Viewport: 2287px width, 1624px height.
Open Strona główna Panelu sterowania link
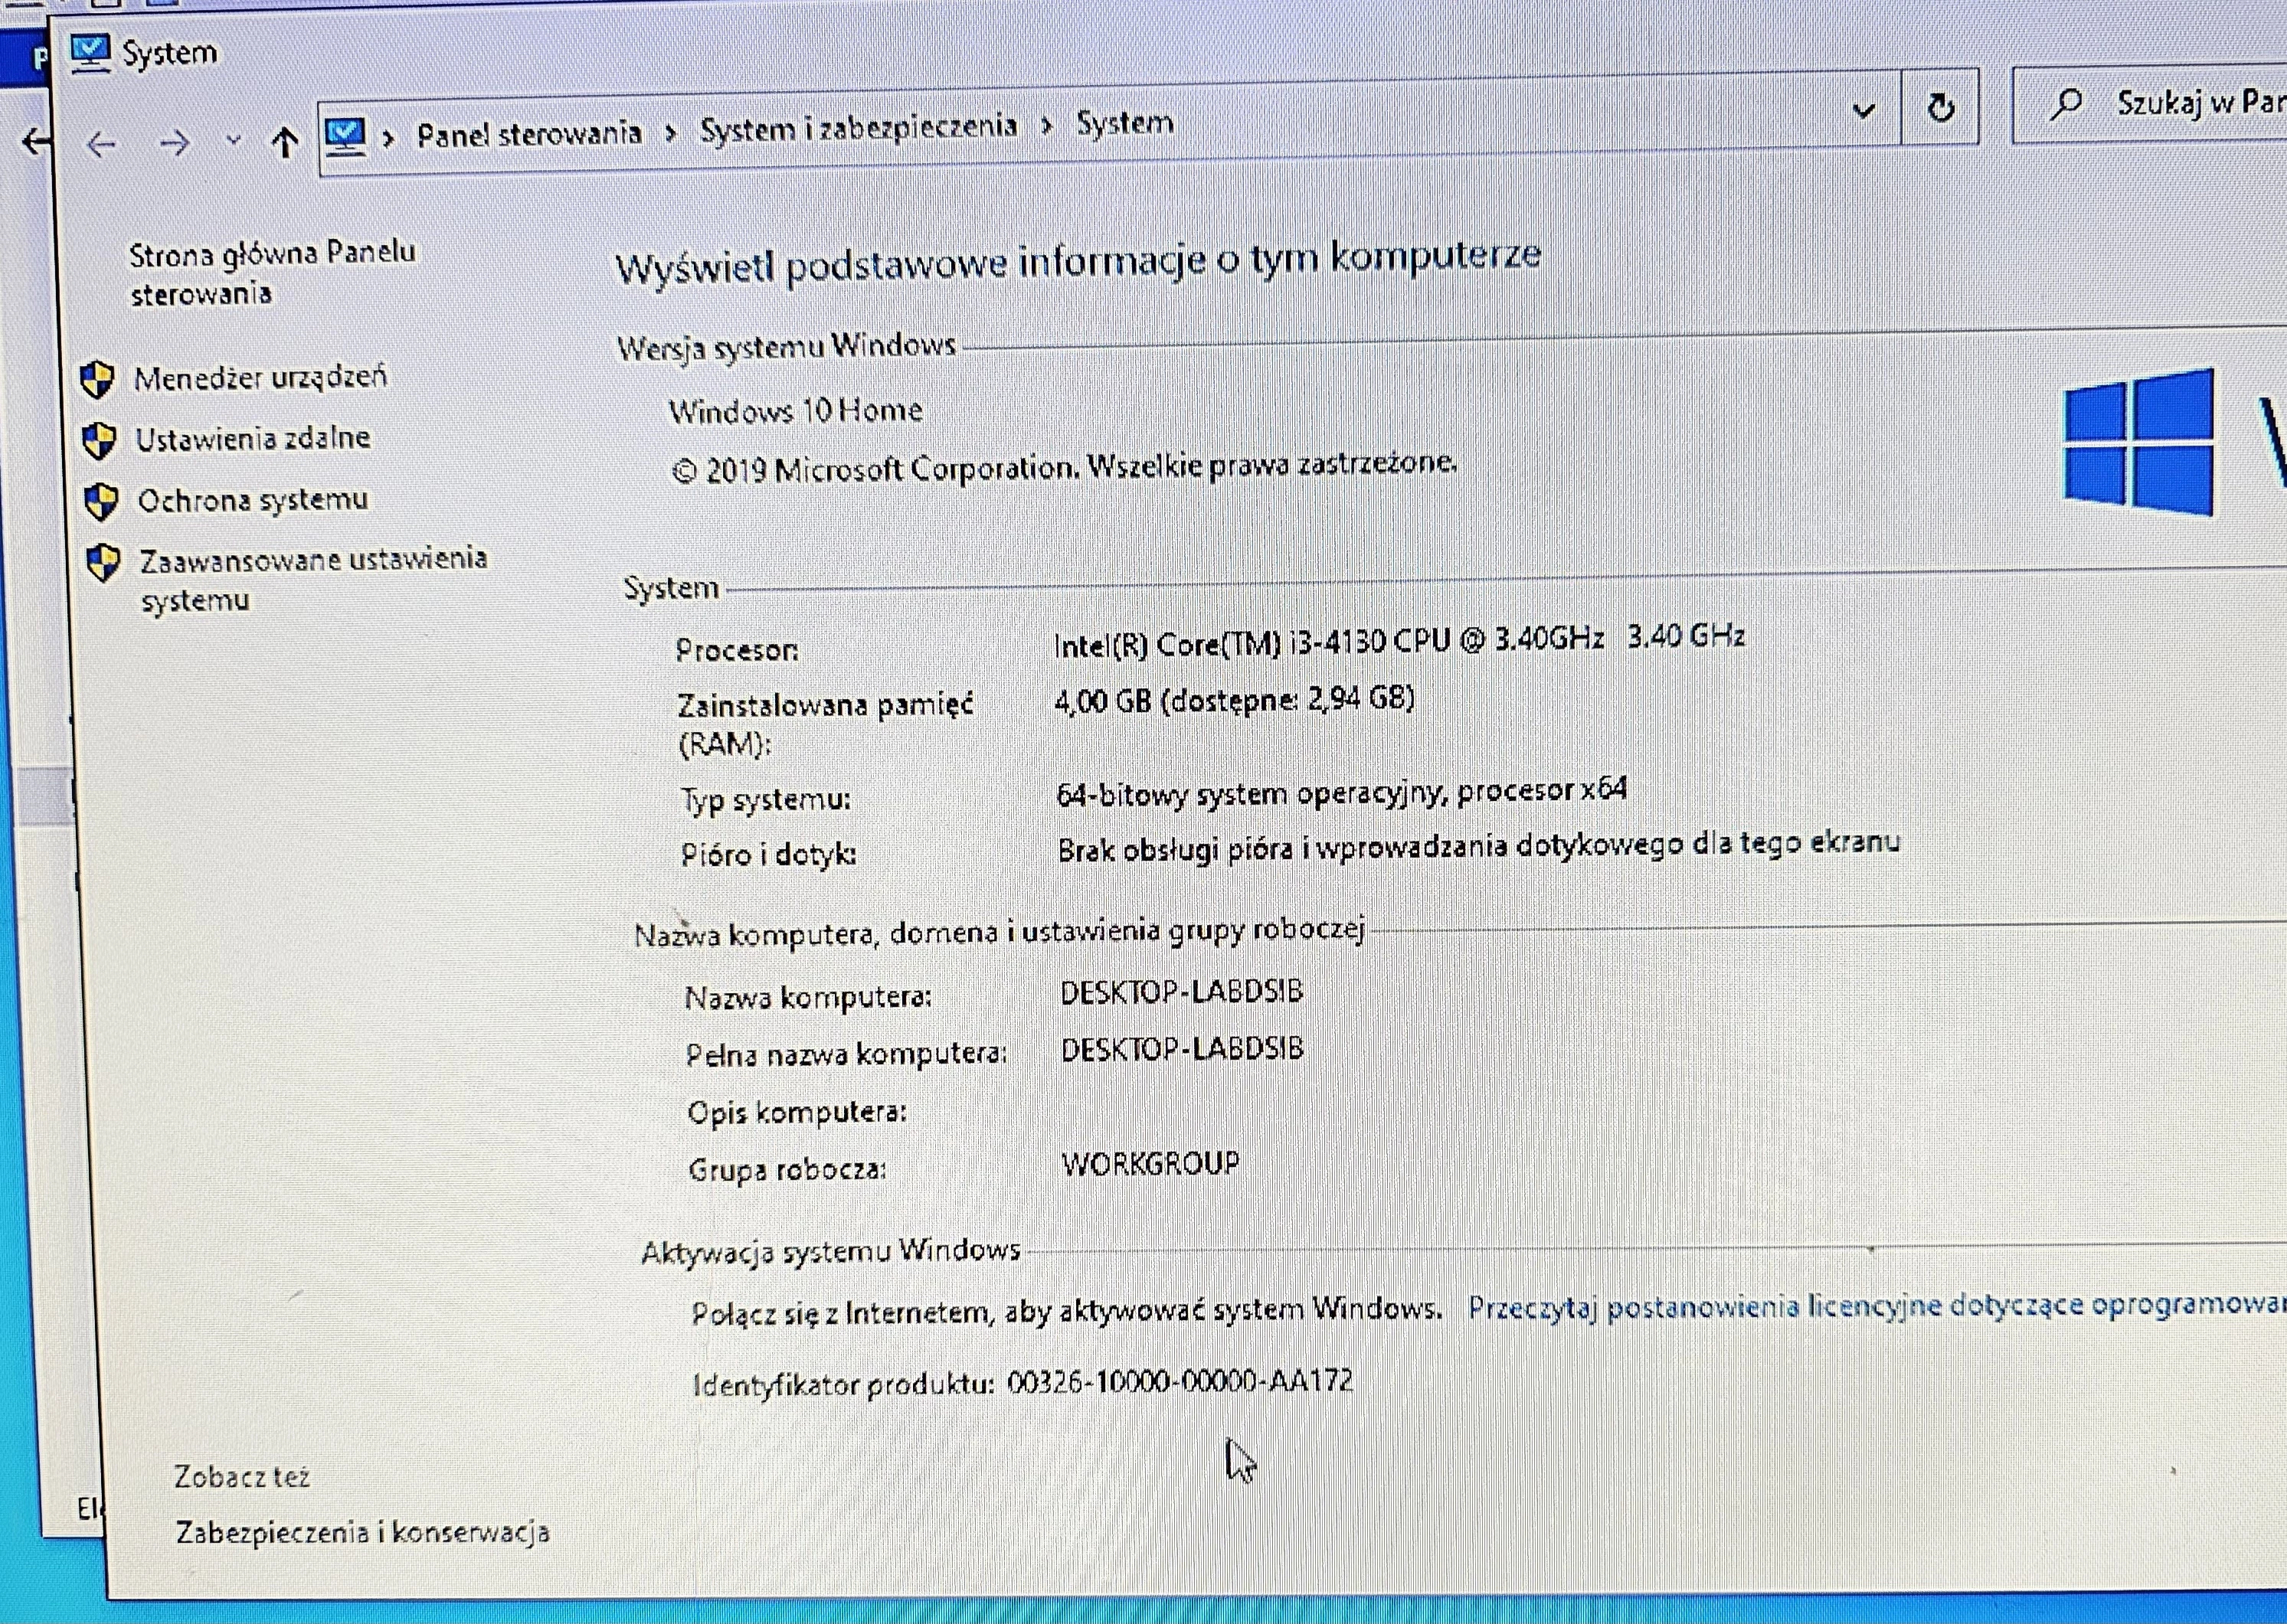pos(272,273)
